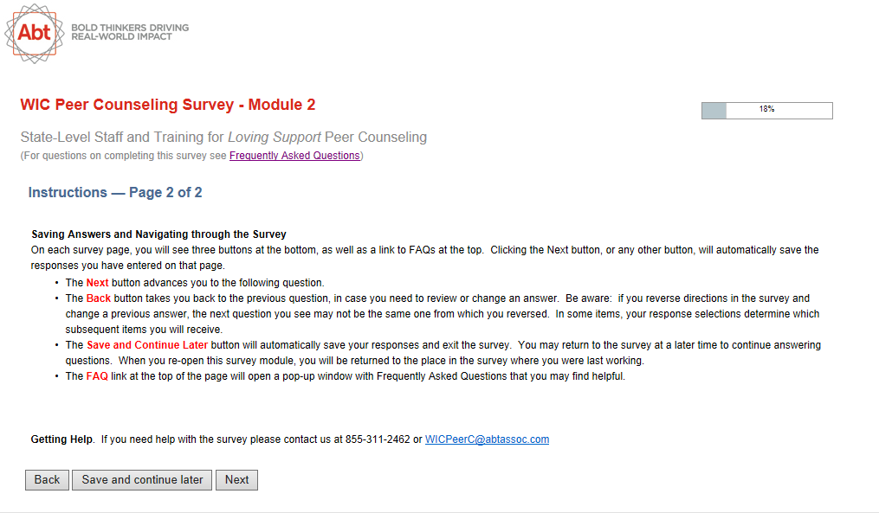
Task: Click the Abt logo
Action: [x=35, y=33]
